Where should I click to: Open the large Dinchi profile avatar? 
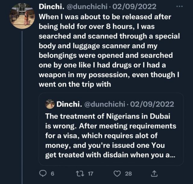(x=22, y=16)
